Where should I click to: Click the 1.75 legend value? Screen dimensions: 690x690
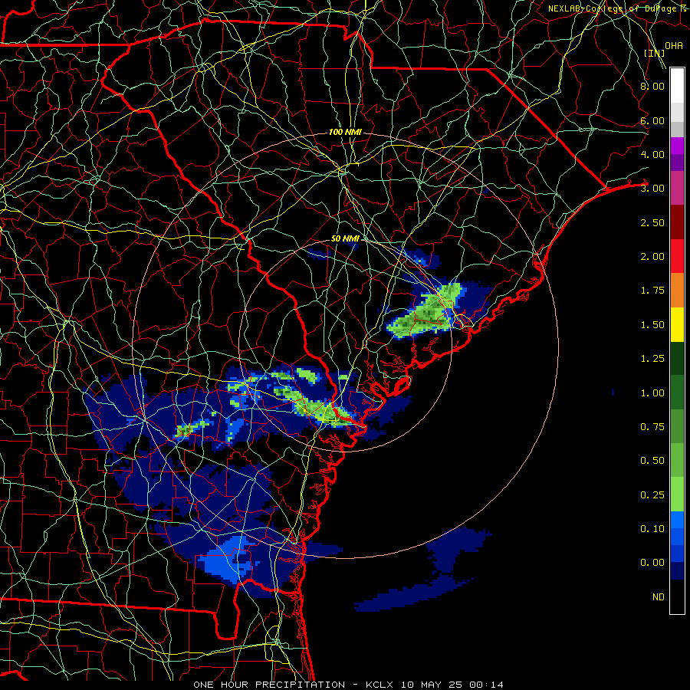[x=652, y=291]
